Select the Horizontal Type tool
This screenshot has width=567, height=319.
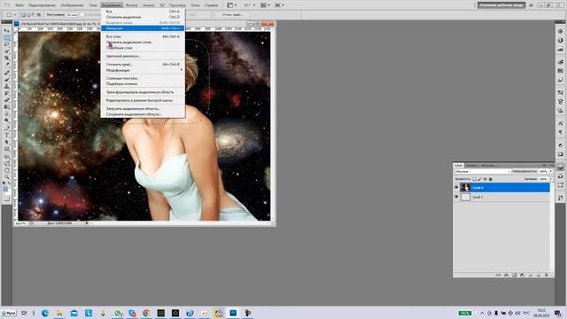pos(6,135)
